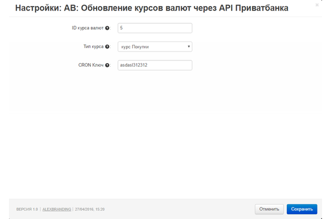
Task: Open the Тип курса dropdown
Action: (x=155, y=46)
